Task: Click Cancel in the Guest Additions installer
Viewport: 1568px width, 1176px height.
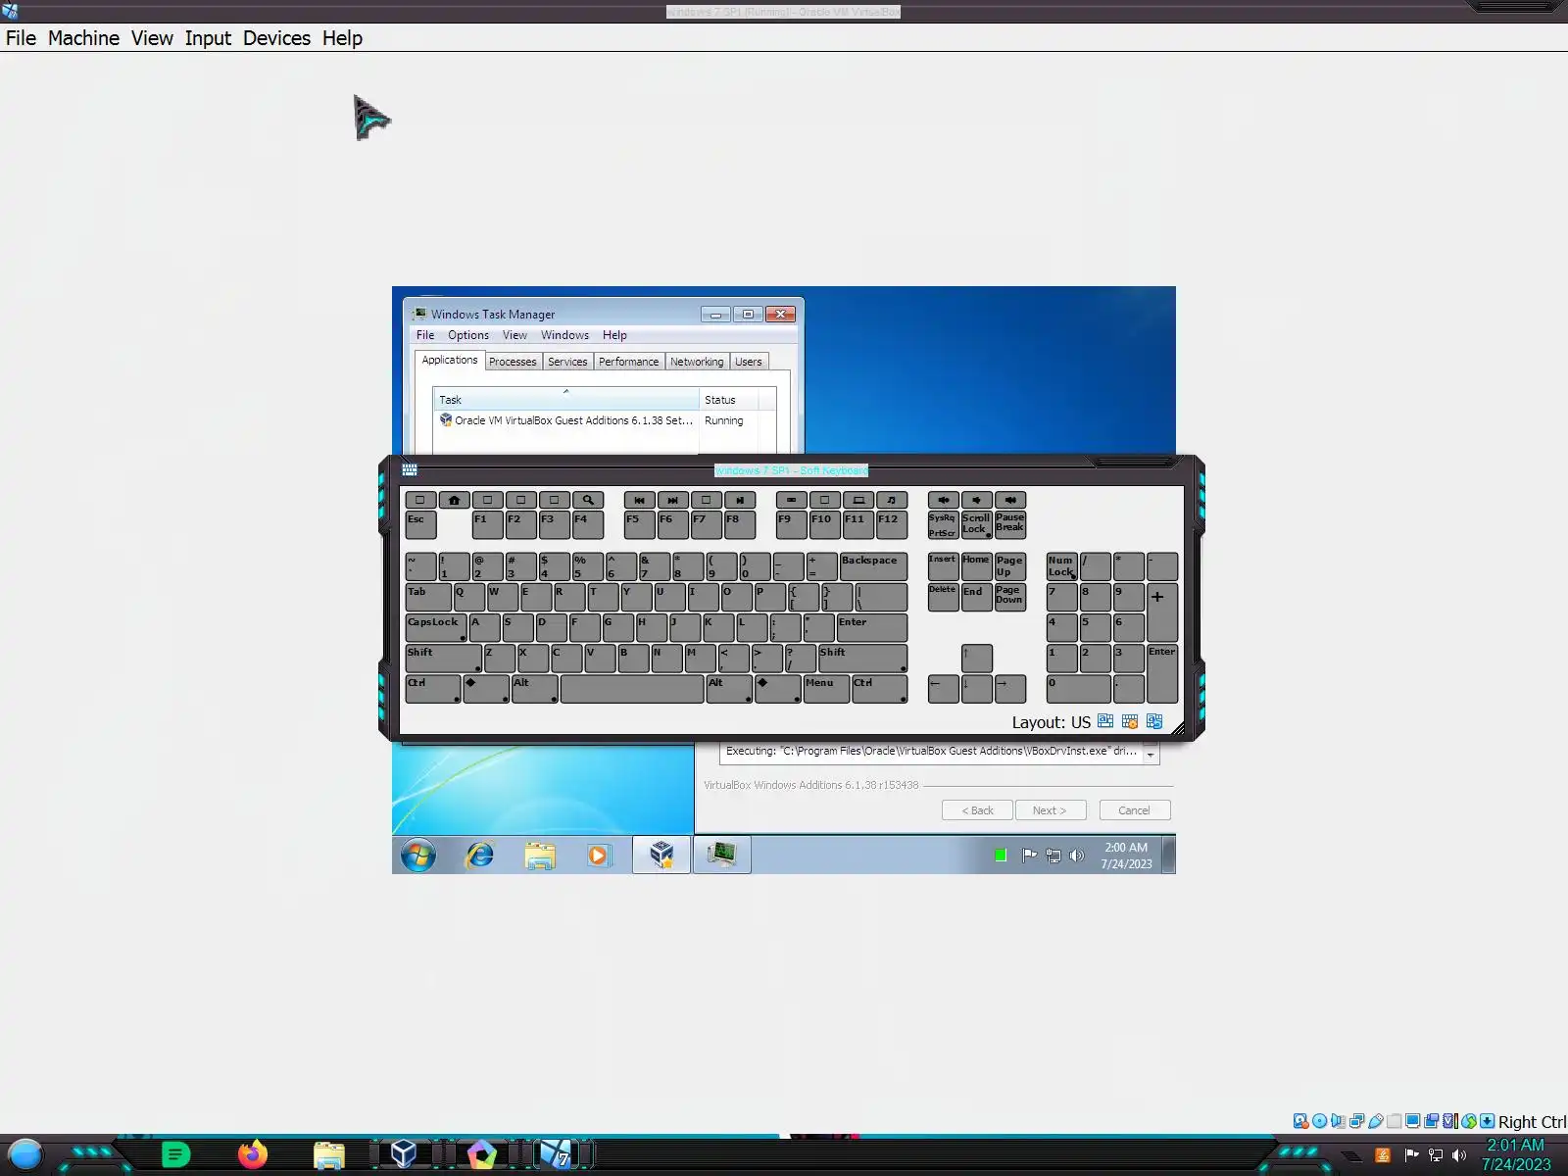Action: point(1134,810)
